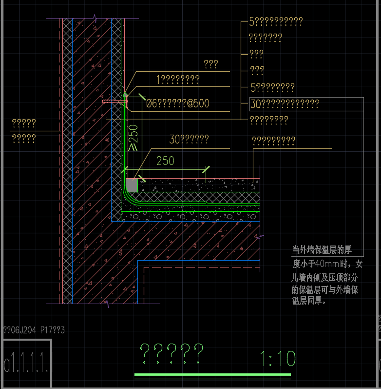
Task: Click the thick green title underline
Action: [212, 375]
